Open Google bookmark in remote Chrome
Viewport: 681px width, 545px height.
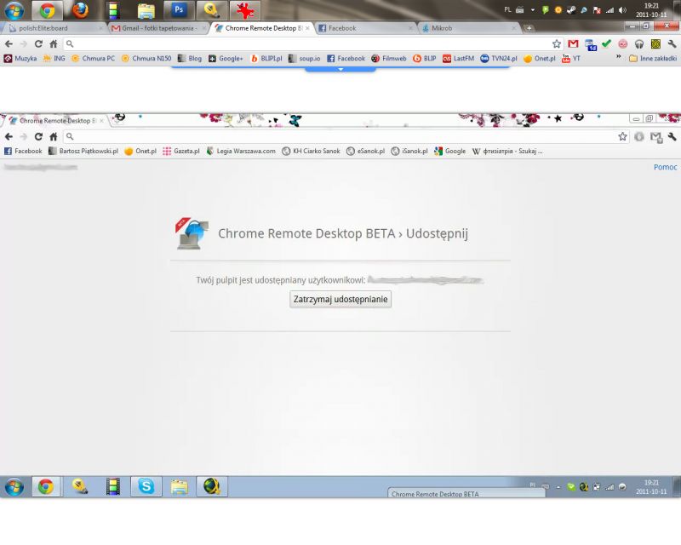coord(449,151)
